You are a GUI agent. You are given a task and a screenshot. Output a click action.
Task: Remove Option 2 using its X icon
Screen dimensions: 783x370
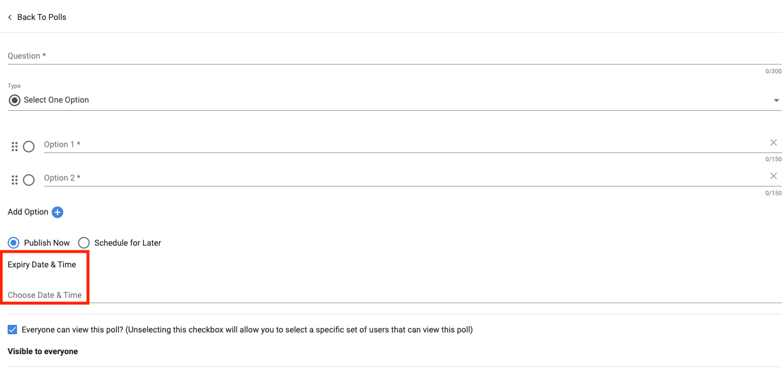pos(773,176)
